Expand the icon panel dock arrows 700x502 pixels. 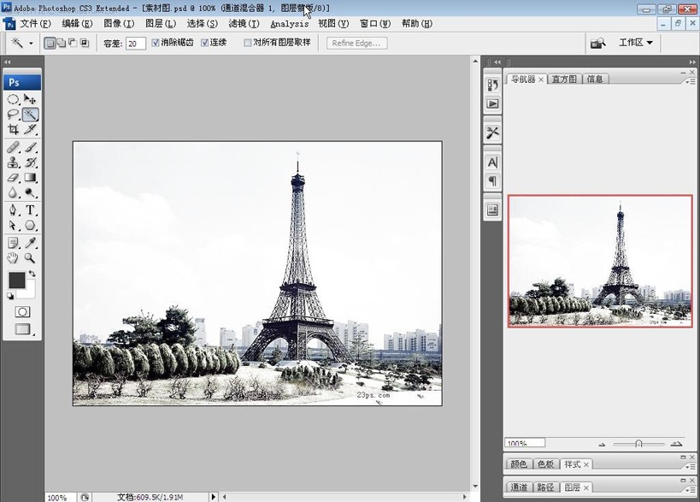tap(497, 62)
